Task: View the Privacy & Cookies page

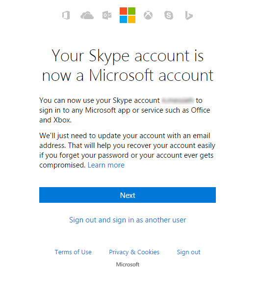Action: tap(134, 252)
